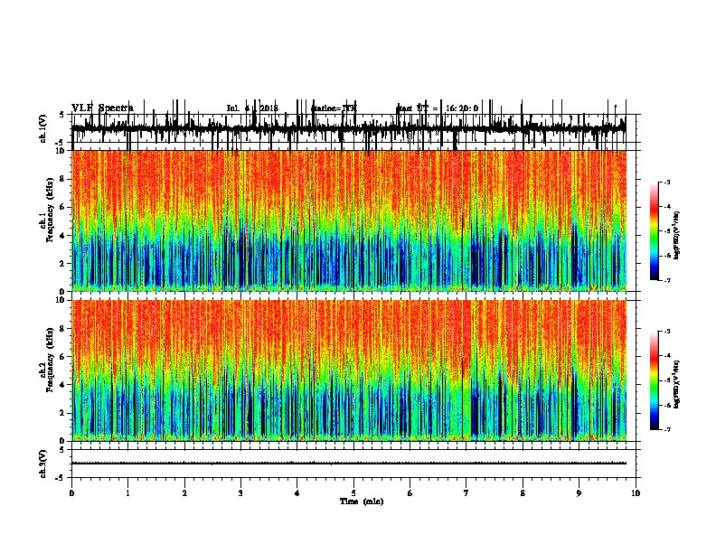Click the ch.1 colorbar log(PSD) unit label
The image size is (716, 553).
(x=677, y=235)
